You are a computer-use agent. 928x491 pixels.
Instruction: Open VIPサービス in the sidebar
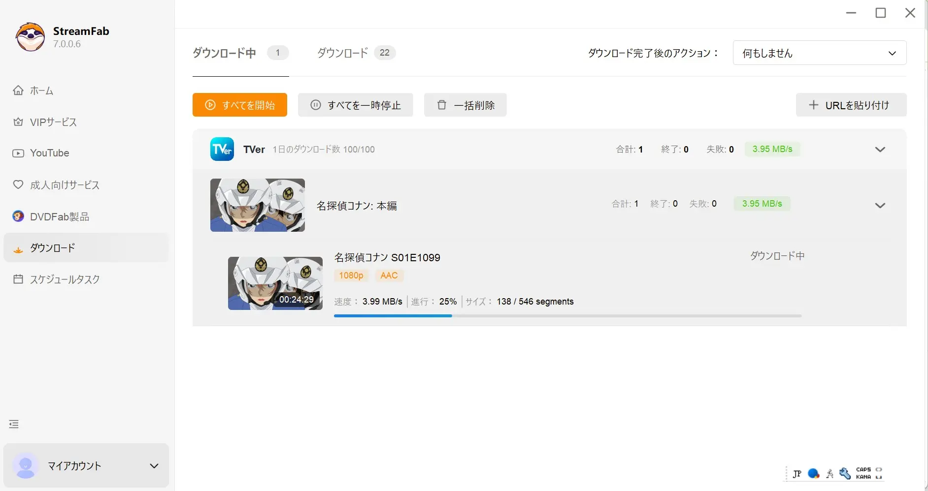coord(86,122)
